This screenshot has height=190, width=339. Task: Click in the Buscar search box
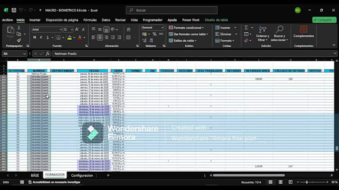171,10
